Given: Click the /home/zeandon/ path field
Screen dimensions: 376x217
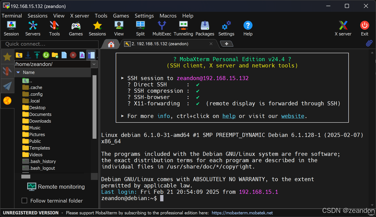Looking at the screenshot, I should 53,64.
